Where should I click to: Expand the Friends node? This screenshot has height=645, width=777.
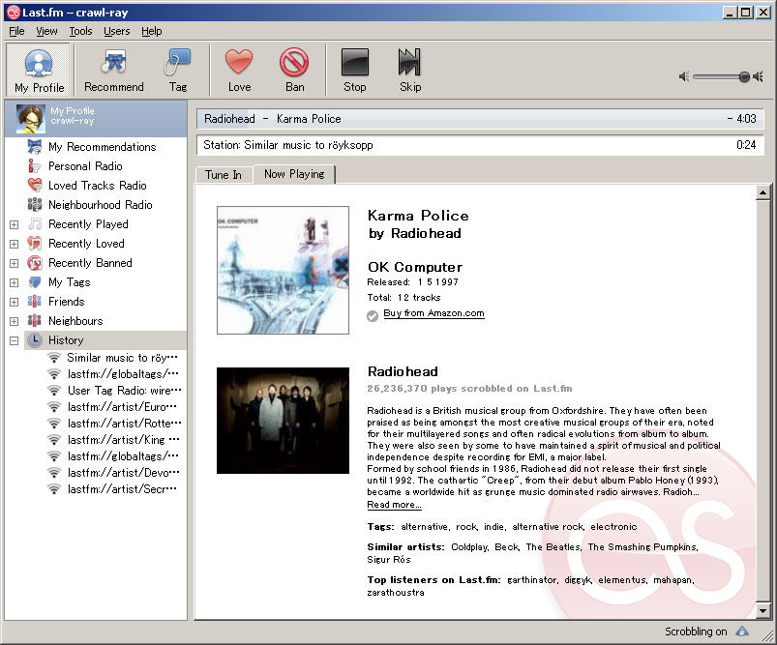[14, 302]
